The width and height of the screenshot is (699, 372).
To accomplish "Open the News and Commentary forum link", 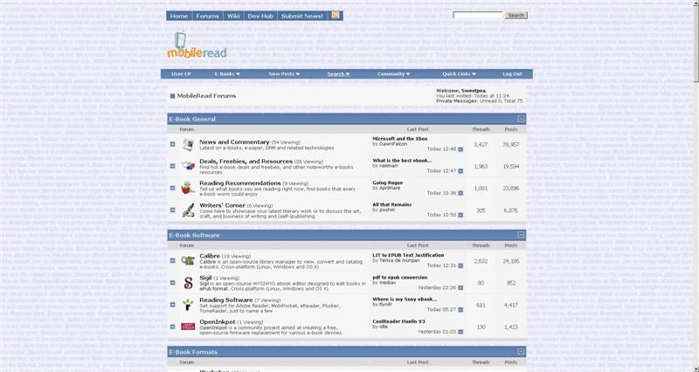I will pyautogui.click(x=234, y=141).
